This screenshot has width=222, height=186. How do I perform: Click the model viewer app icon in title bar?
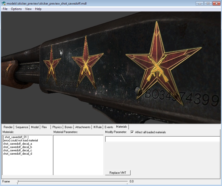[4, 3]
